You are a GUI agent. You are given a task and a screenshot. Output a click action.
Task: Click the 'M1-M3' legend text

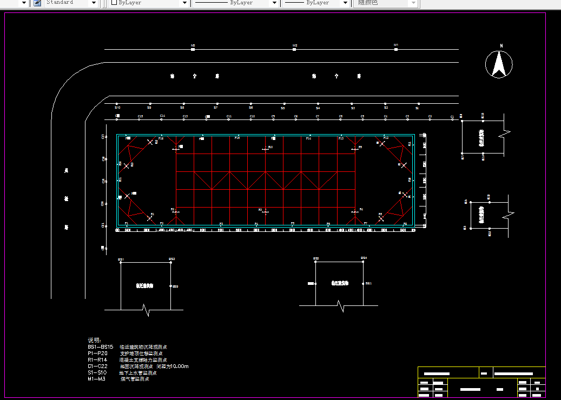click(x=97, y=379)
